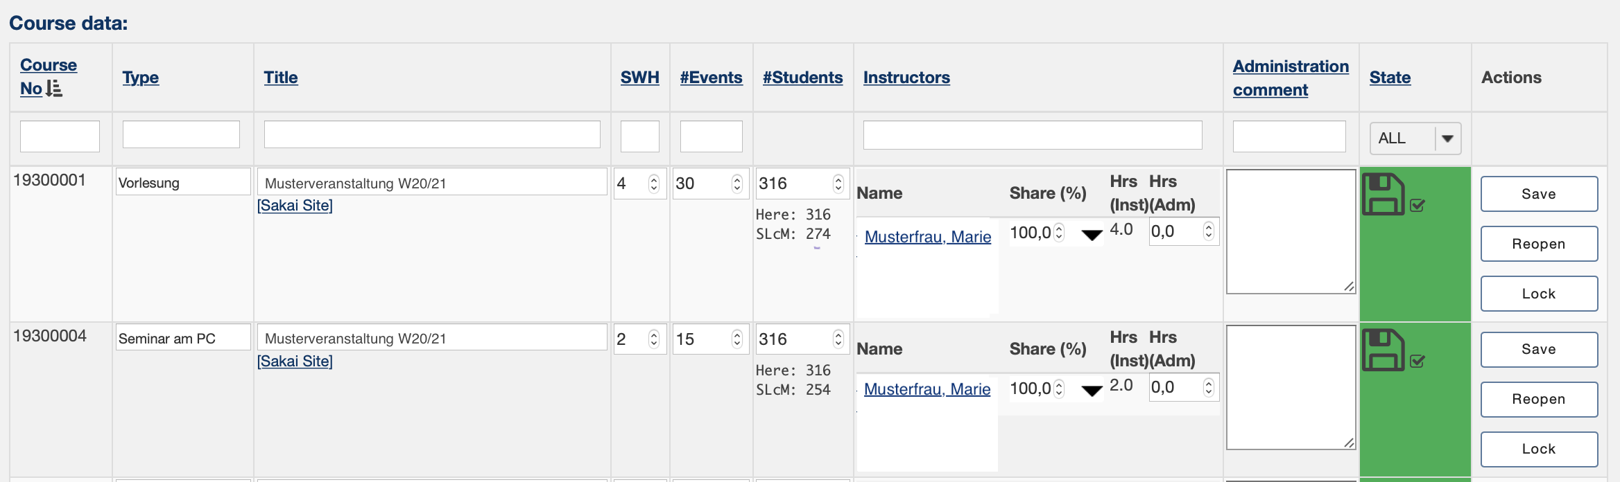Adjust the Hrs (Adm) stepper in first course
Viewport: 1620px width, 482px height.
pos(1208,231)
